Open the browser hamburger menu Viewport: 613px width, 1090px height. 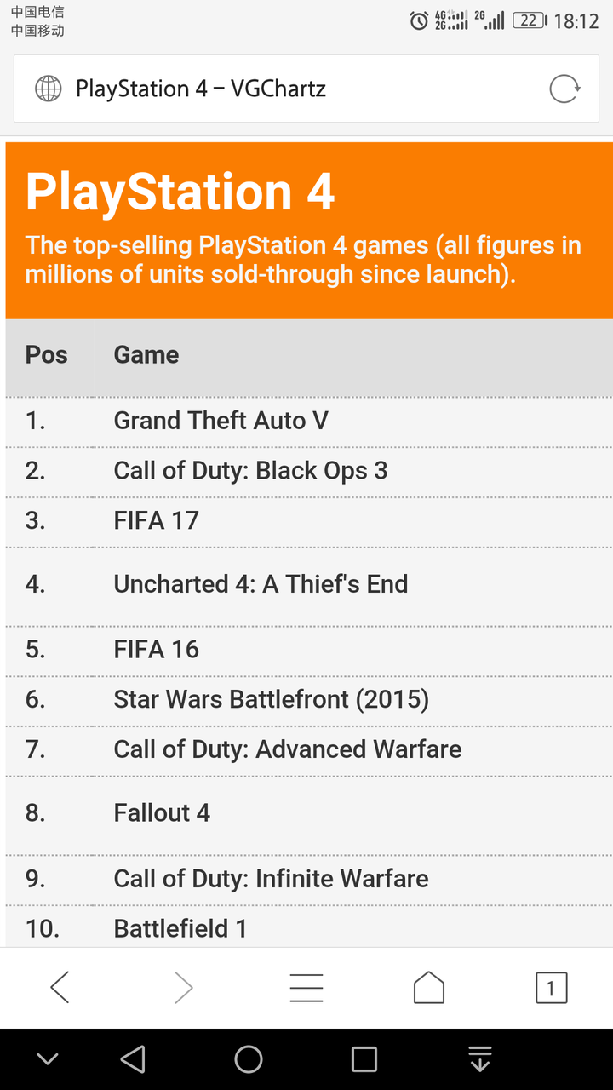(x=306, y=988)
